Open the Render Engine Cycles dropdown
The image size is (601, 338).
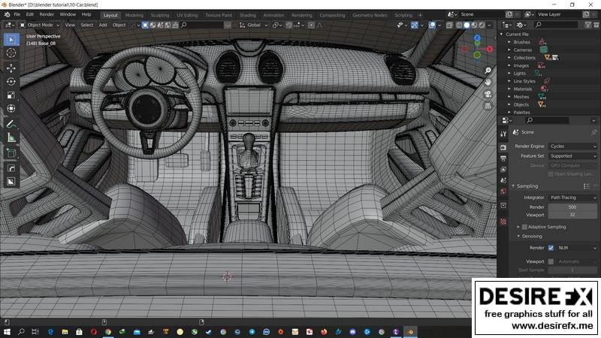click(x=572, y=146)
